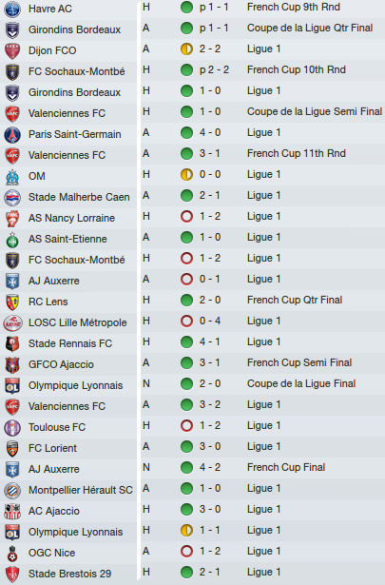
Task: Open the Stade Malherbe Caen team link
Action: click(x=79, y=197)
